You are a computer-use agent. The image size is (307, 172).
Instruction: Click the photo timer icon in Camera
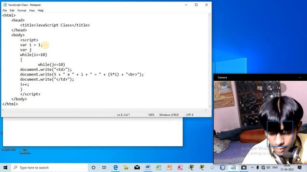(270, 88)
